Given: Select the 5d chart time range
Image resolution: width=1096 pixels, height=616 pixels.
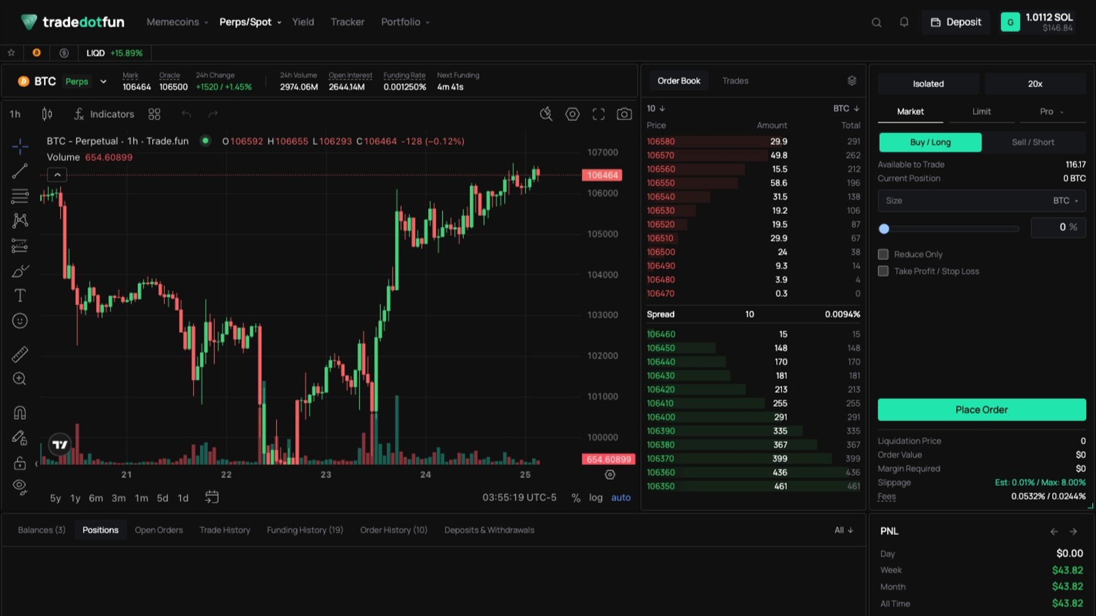Looking at the screenshot, I should 162,498.
